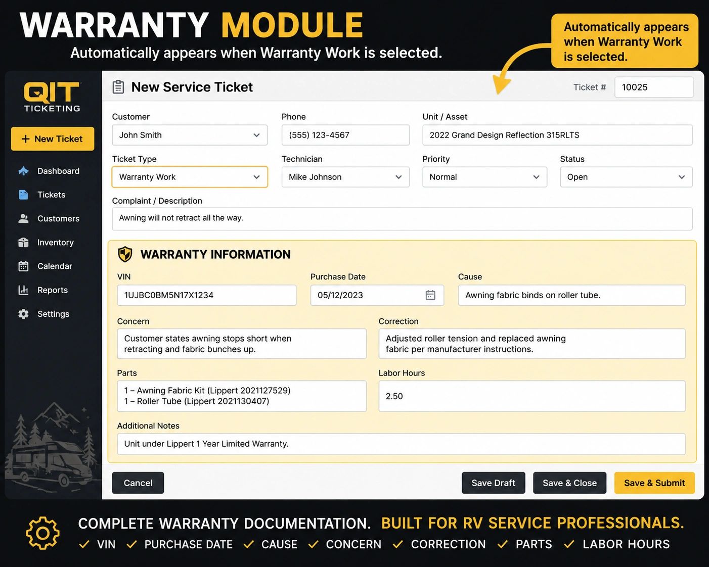Click the Customers person icon
Viewport: 709px width, 567px height.
click(23, 218)
